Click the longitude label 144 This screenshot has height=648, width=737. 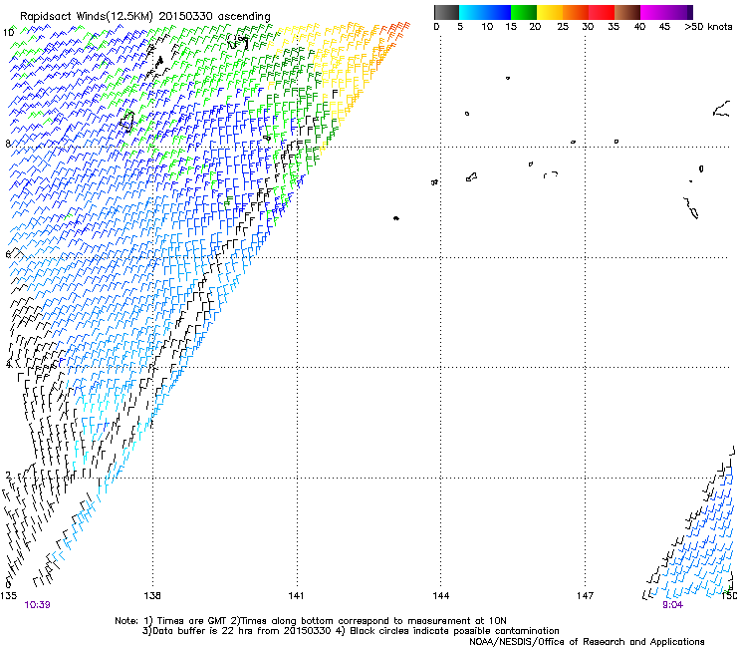(440, 596)
